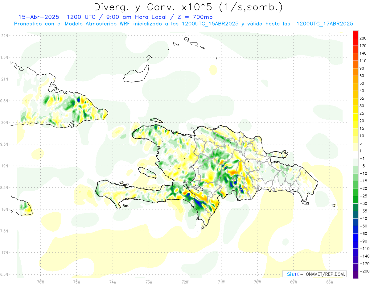This screenshot has width=370, height=286.
Task: Click the "75W" longitude label
Action: click(x=77, y=282)
